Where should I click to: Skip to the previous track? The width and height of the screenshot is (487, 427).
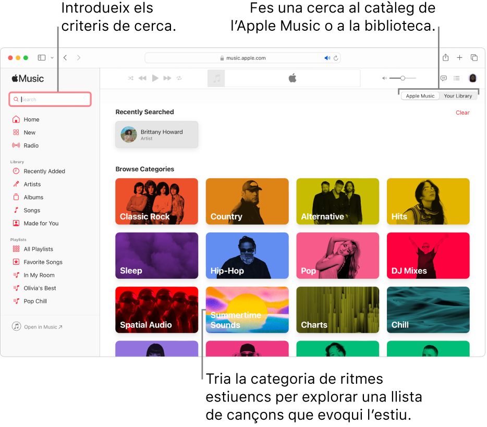[142, 78]
